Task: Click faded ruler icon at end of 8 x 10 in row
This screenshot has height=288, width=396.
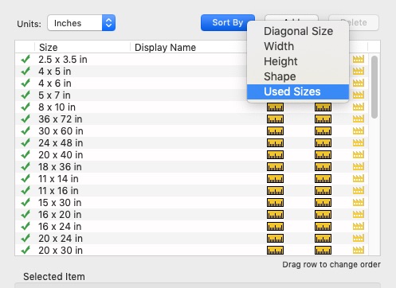Action: tap(359, 107)
